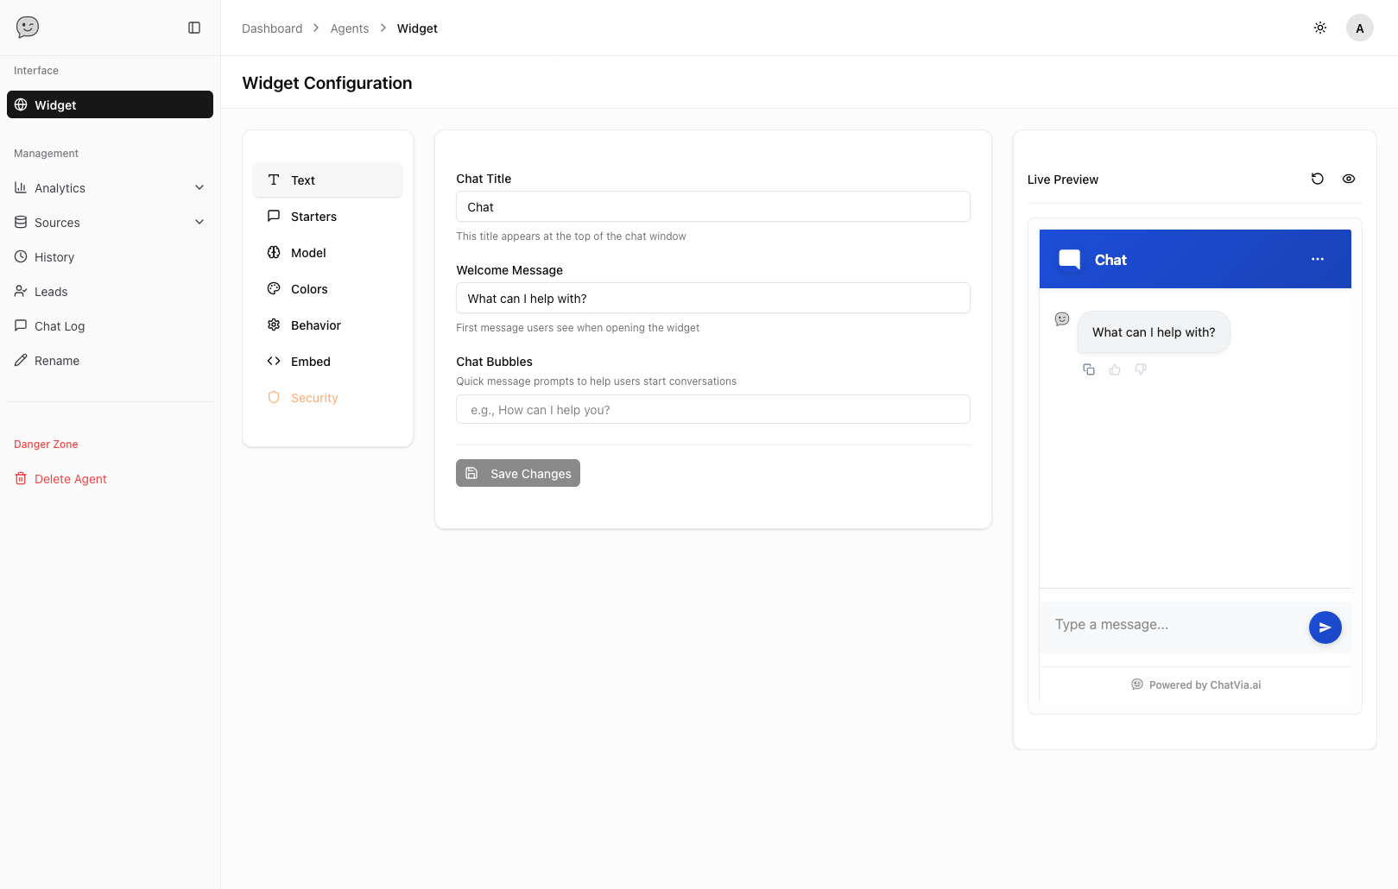This screenshot has height=889, width=1398.
Task: Open the preview options menu with three dots
Action: 1317,259
